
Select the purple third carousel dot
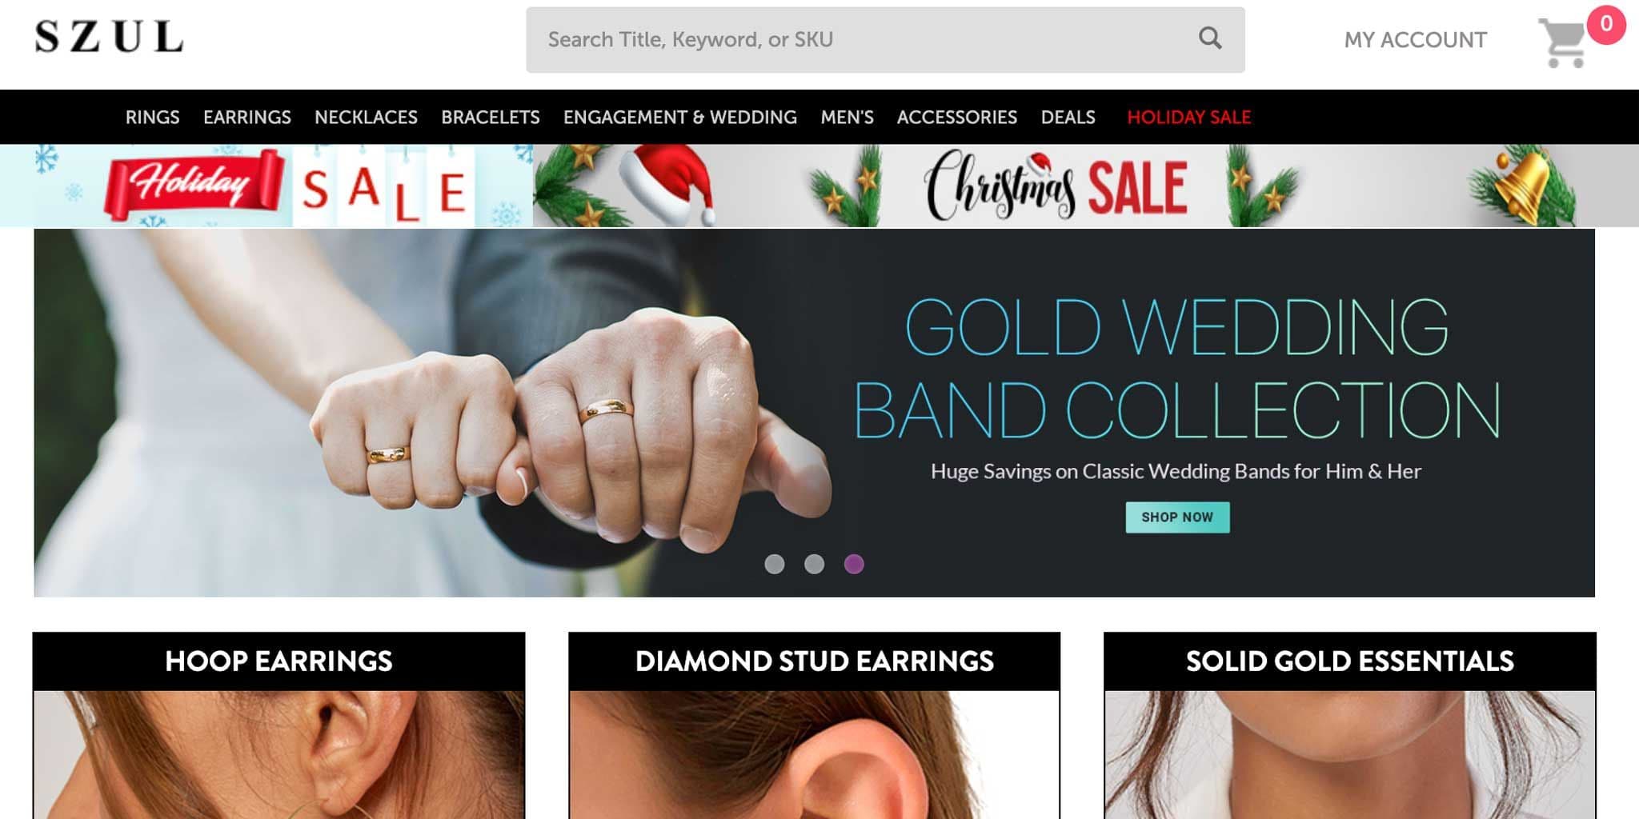pyautogui.click(x=854, y=564)
